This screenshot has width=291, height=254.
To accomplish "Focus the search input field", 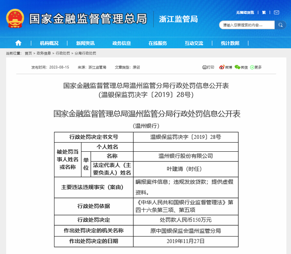I will tap(247, 25).
